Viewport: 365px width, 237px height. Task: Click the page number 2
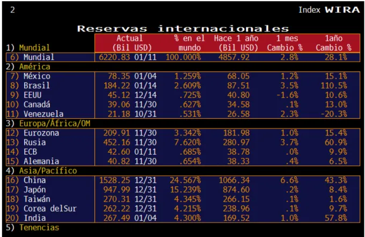[x=12, y=10]
